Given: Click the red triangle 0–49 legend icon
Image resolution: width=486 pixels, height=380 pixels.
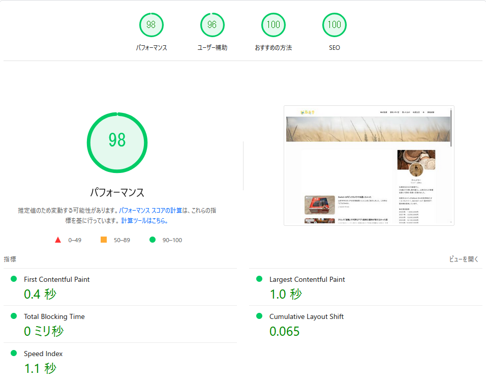Looking at the screenshot, I should point(58,240).
